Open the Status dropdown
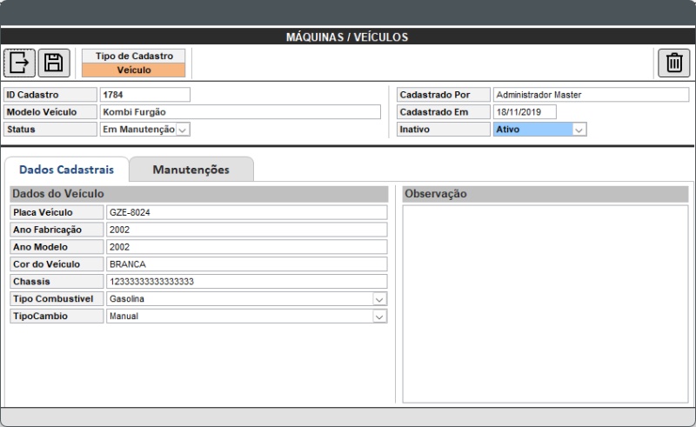Screen dimensions: 696x427 tap(183, 130)
